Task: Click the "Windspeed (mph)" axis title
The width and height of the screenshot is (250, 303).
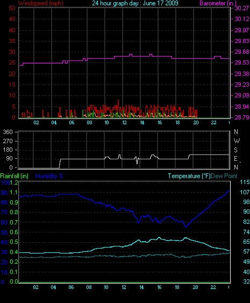Action: pyautogui.click(x=41, y=3)
